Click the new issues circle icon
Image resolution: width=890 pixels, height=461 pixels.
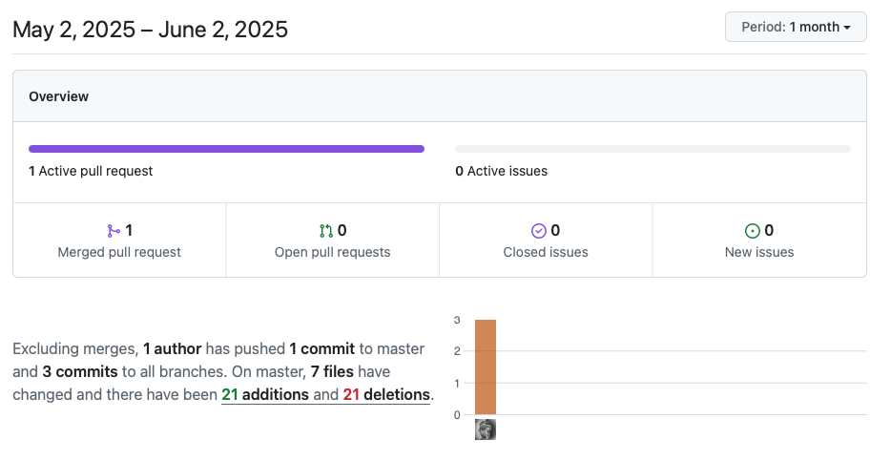(x=752, y=231)
